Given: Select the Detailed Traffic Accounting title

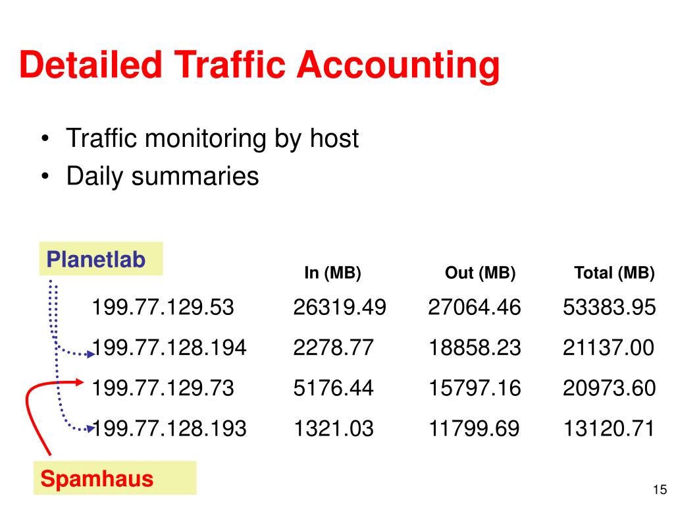Looking at the screenshot, I should coord(259,65).
